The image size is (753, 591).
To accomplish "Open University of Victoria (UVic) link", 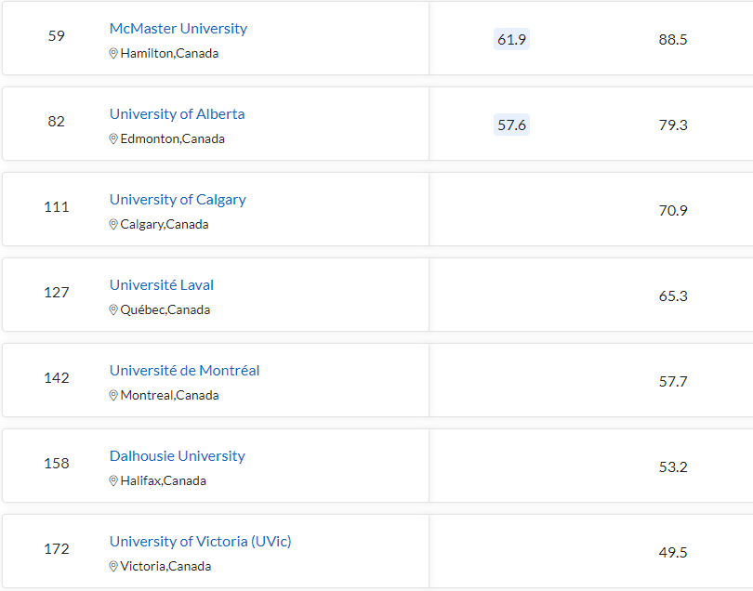I will (200, 542).
